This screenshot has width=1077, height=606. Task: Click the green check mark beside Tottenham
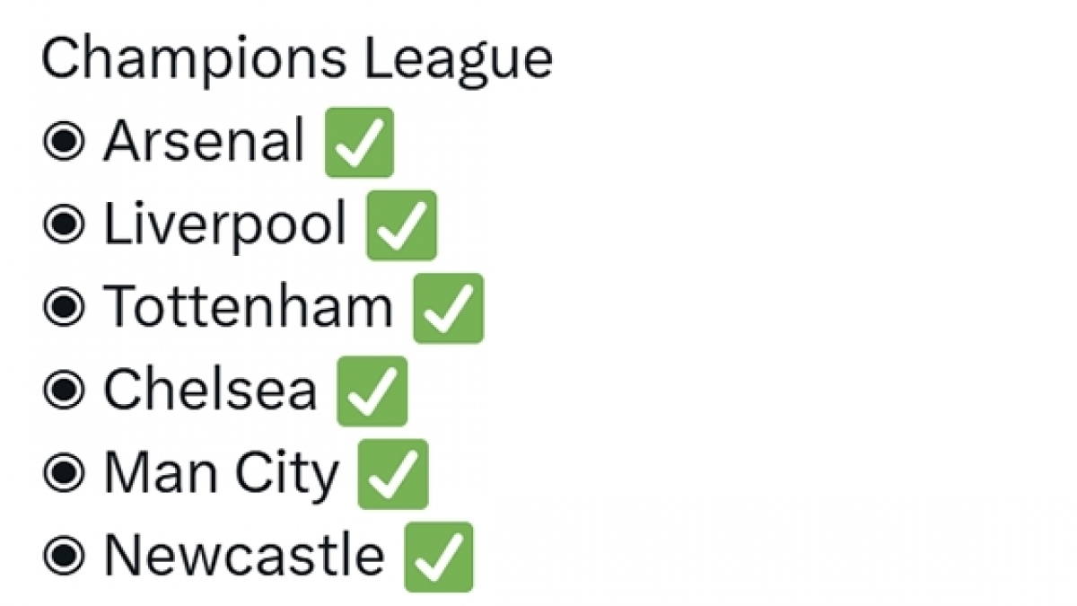[x=448, y=308]
